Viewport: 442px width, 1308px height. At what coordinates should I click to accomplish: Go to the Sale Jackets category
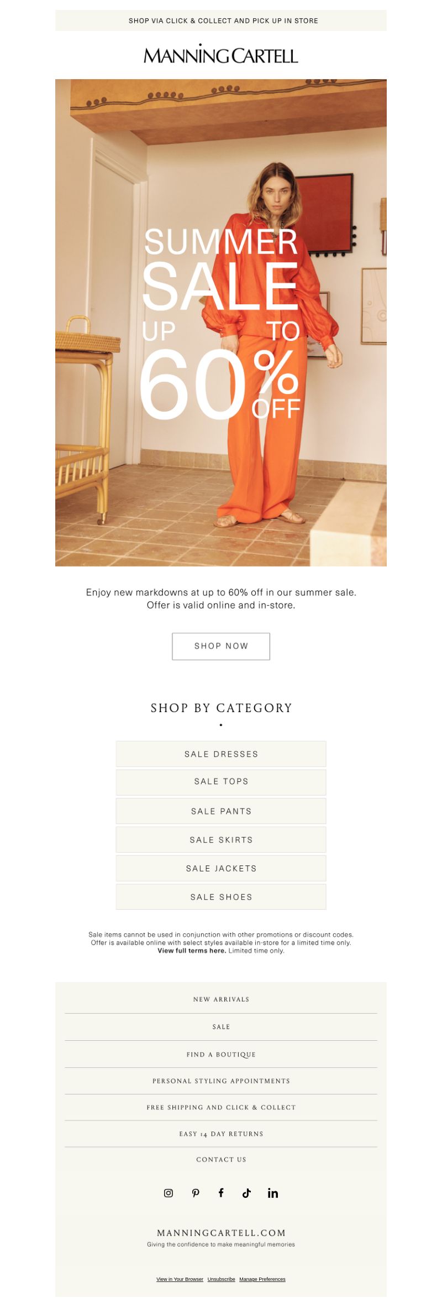(221, 868)
